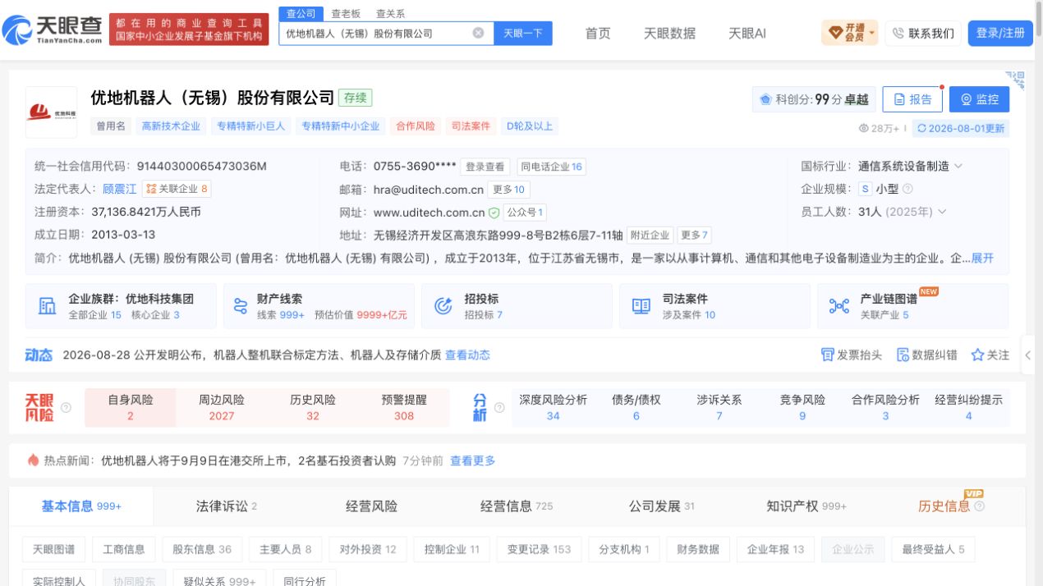Image resolution: width=1043 pixels, height=586 pixels.
Task: Open the 开通会员 dropdown
Action: click(x=849, y=33)
